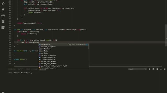The width and height of the screenshot is (167, 93).
Task: Select the second _CurrentRuneLocale suggestion
Action: click(63, 59)
